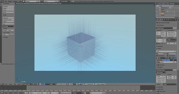Click the timeline record keyframe button
The width and height of the screenshot is (179, 94).
click(x=85, y=93)
